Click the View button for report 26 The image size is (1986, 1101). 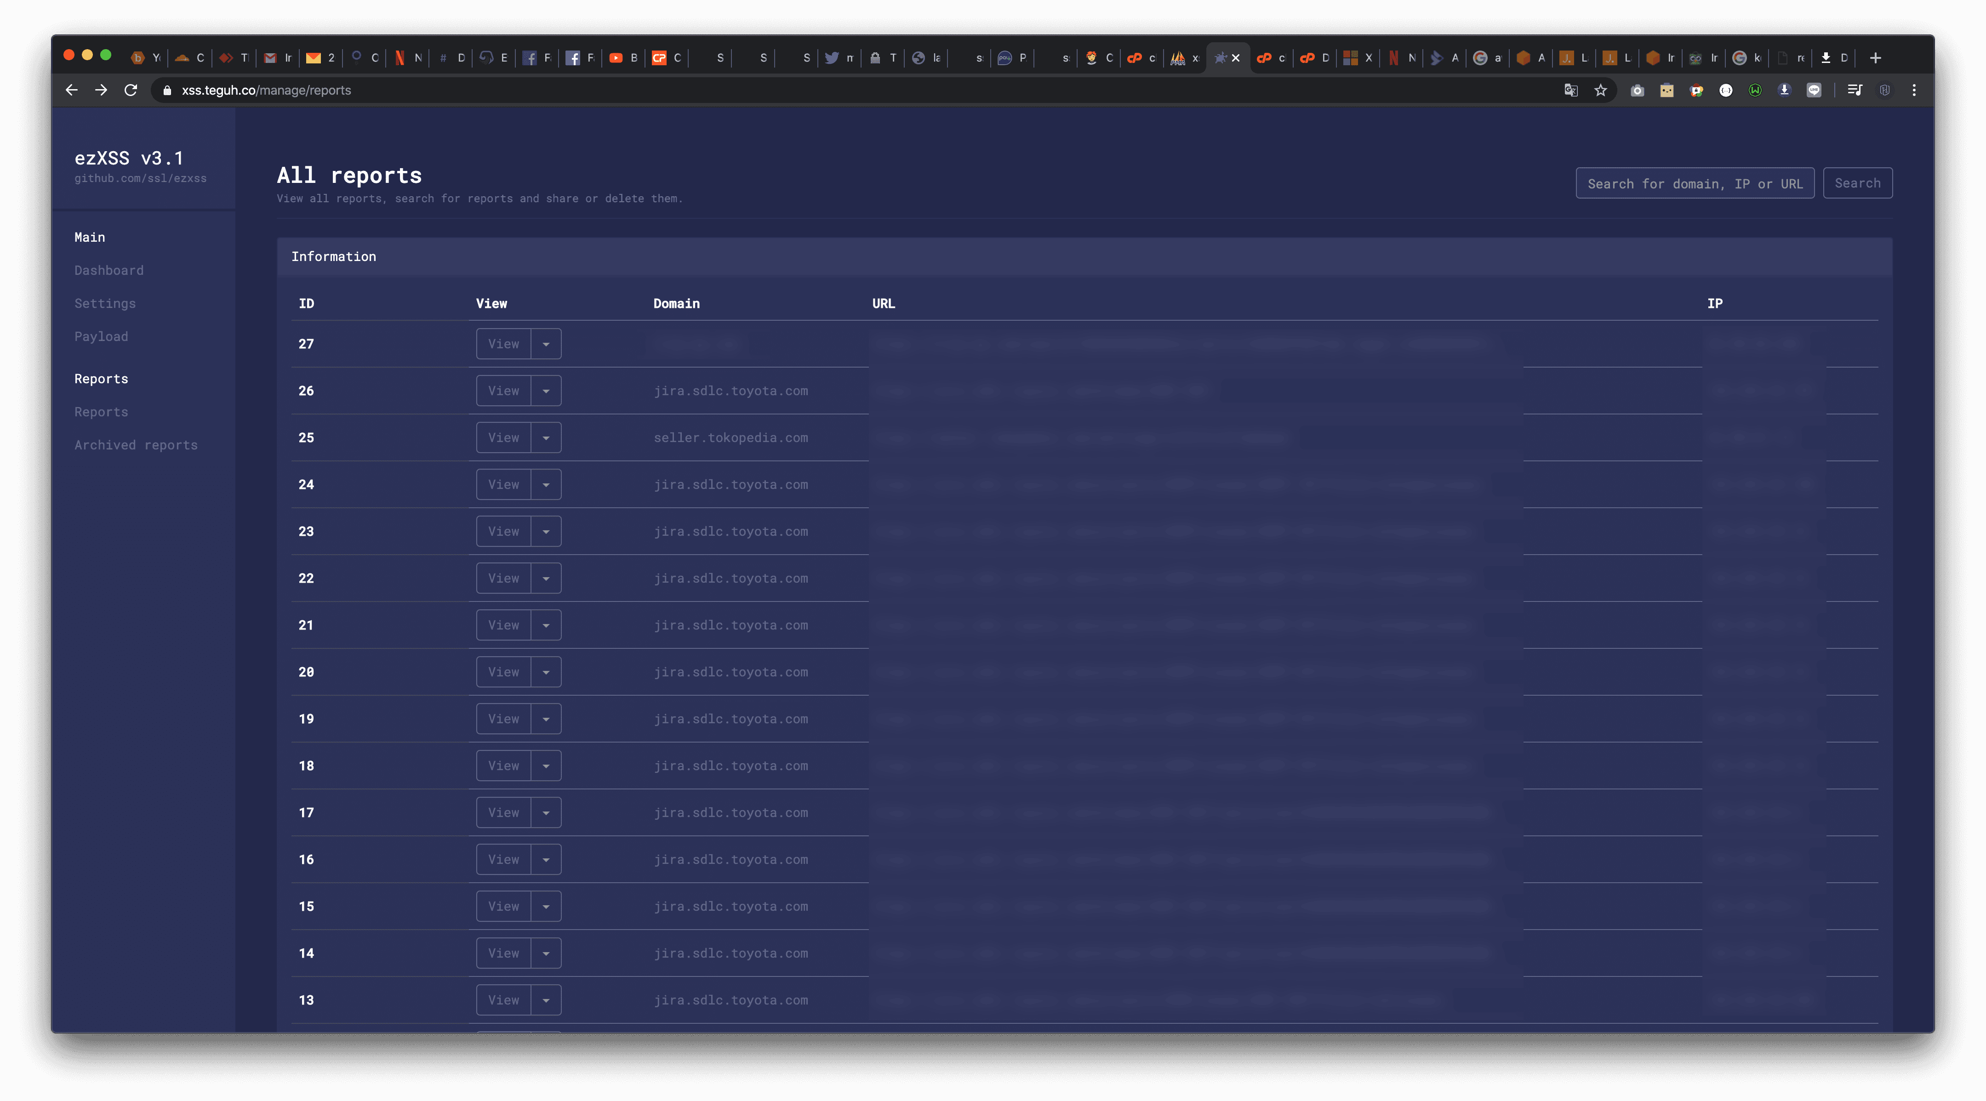[503, 391]
